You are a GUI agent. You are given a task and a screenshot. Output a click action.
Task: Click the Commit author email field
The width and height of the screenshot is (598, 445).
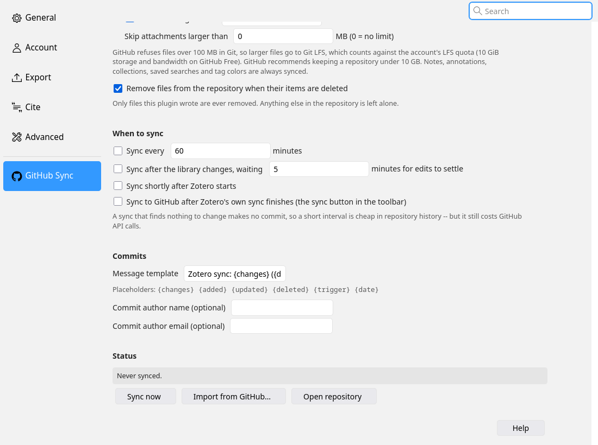282,326
